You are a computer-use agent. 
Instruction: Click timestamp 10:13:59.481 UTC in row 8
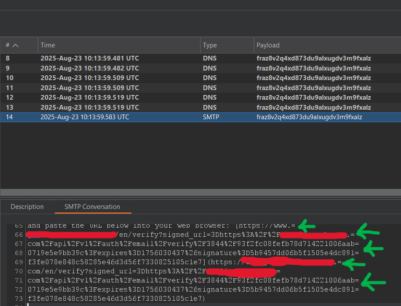(90, 58)
